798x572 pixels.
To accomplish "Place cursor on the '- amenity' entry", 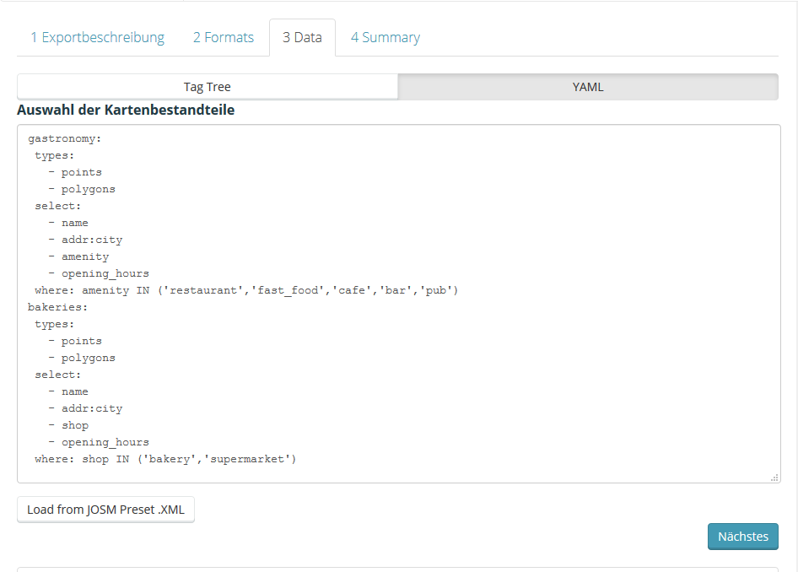I will point(84,256).
